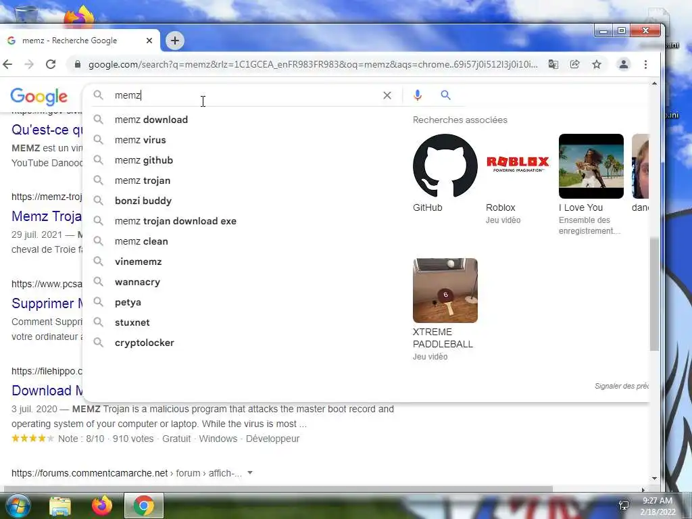This screenshot has height=519, width=692.
Task: Clear the search box with the X icon
Action: pos(387,95)
